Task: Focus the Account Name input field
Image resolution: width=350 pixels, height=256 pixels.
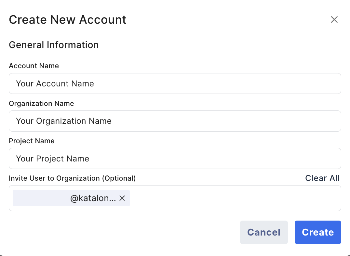Action: point(175,83)
